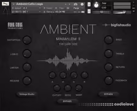Open the Vintage Studio reverb selector
Viewport: 137px width, 111px height.
point(27,94)
